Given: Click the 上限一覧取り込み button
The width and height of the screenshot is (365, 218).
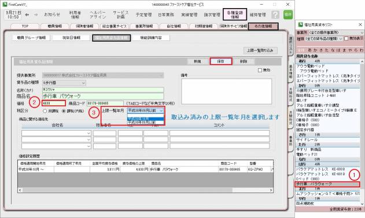Looking at the screenshot, I should click(x=260, y=50).
